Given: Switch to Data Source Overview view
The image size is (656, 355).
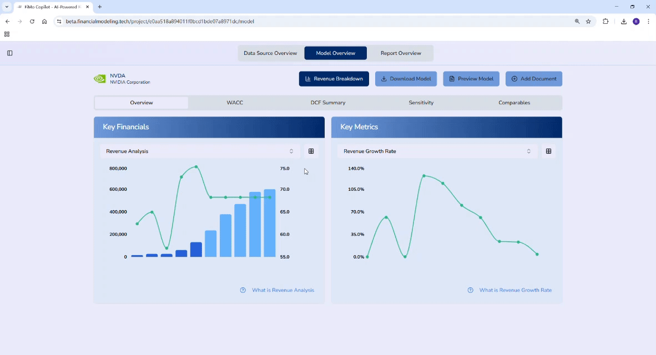Looking at the screenshot, I should coord(270,53).
